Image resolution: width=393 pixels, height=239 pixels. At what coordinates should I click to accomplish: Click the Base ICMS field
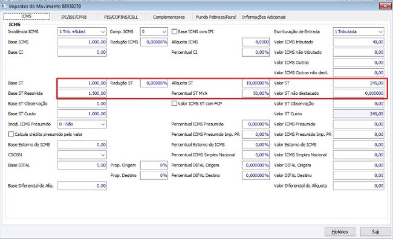tap(82, 42)
